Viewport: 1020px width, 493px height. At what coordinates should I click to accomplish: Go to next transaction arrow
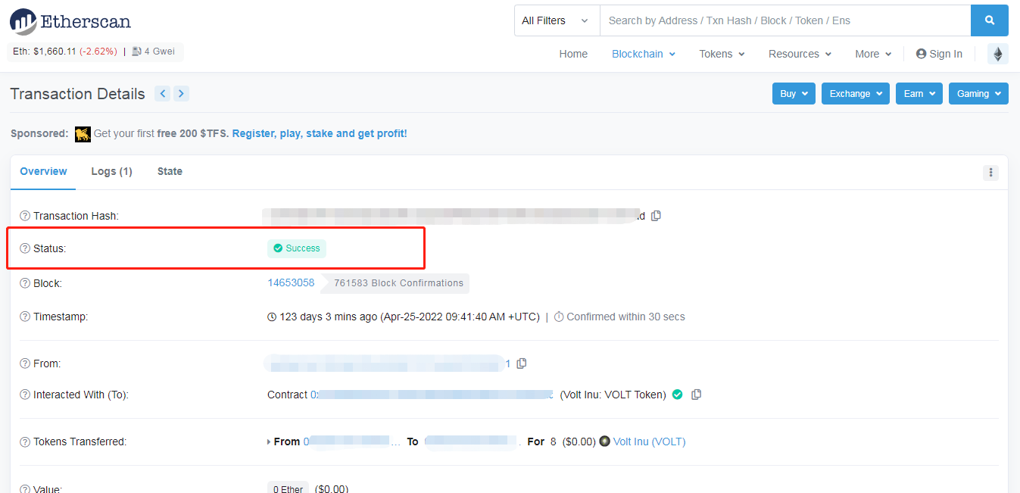pos(181,94)
